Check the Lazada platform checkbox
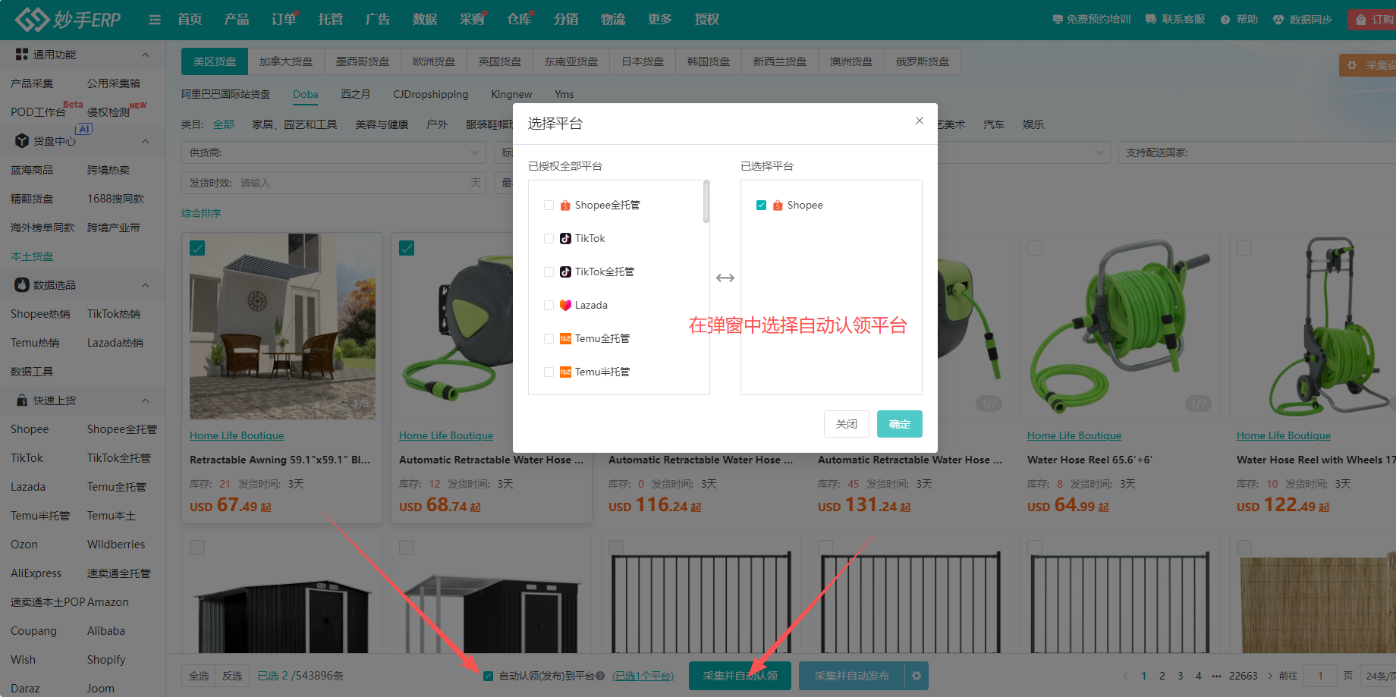The width and height of the screenshot is (1396, 697). [549, 305]
